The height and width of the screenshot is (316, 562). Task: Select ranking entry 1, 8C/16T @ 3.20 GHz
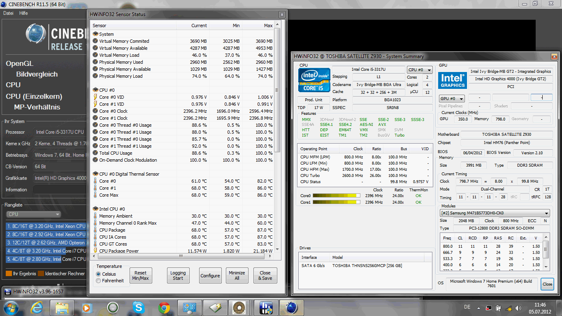46,226
